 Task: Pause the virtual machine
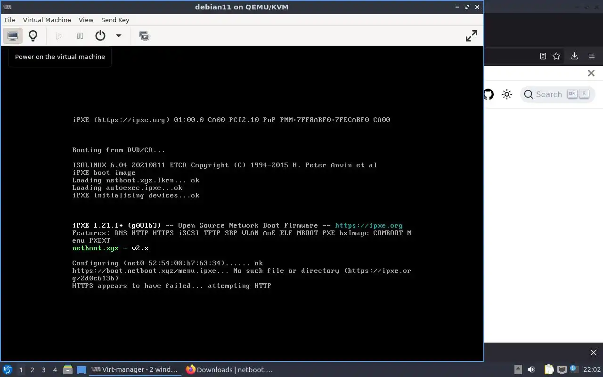pos(80,36)
